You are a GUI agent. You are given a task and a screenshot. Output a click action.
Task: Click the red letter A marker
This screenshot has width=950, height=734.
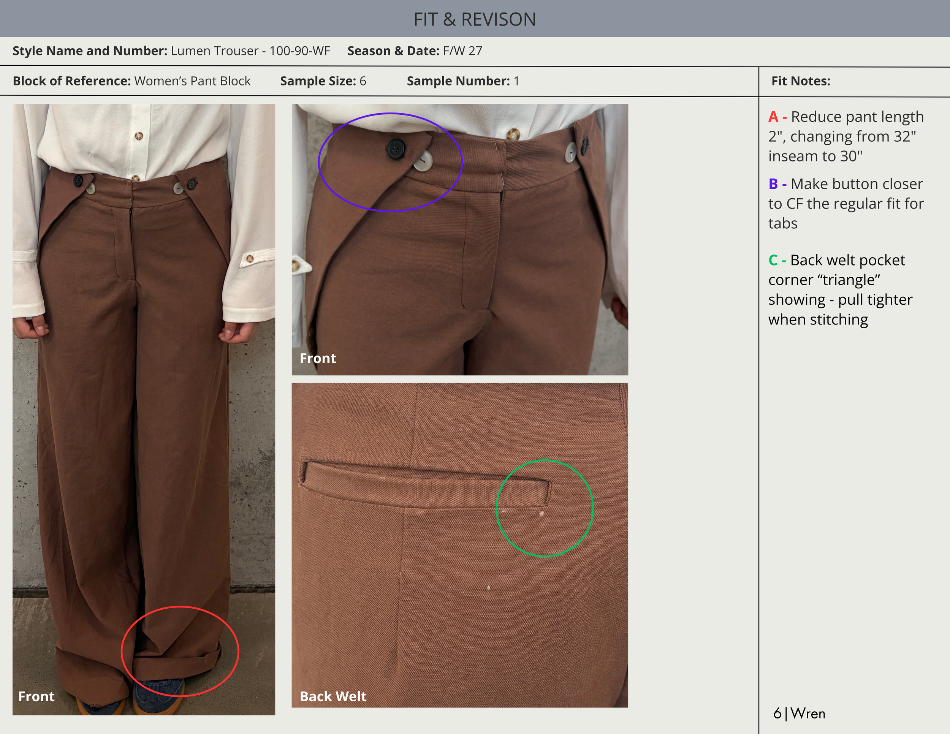point(773,117)
